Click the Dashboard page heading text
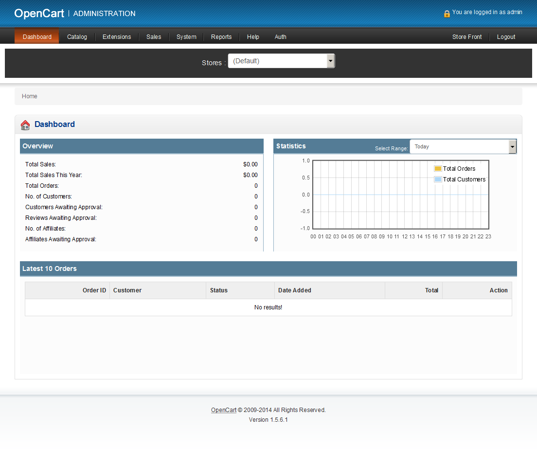The image size is (537, 449). (x=55, y=125)
